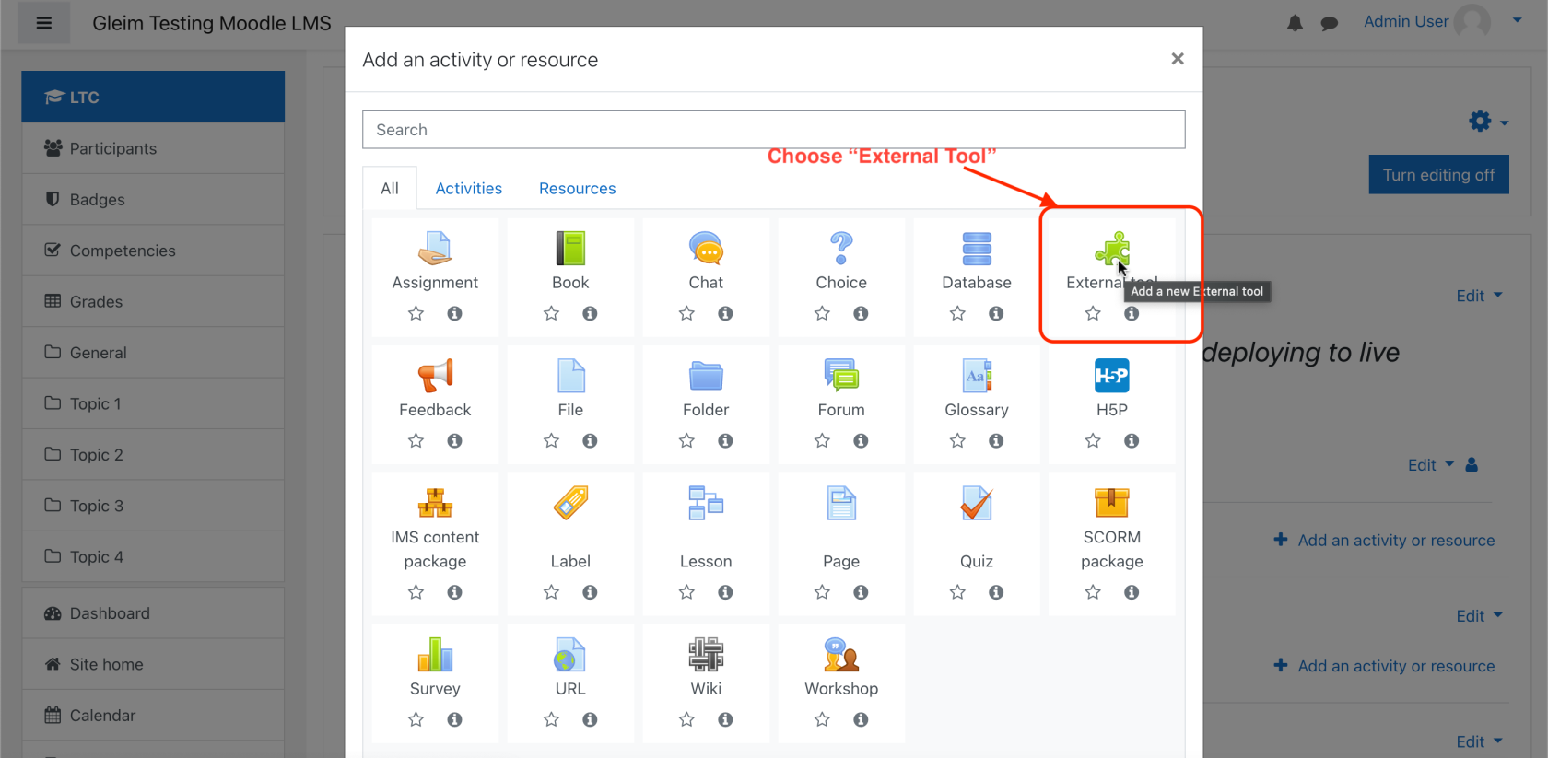Select the Folder resource icon
This screenshot has width=1548, height=758.
[706, 376]
